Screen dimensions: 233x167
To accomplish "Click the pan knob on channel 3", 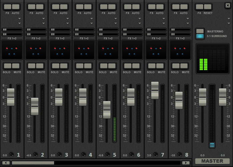I will [59, 155].
